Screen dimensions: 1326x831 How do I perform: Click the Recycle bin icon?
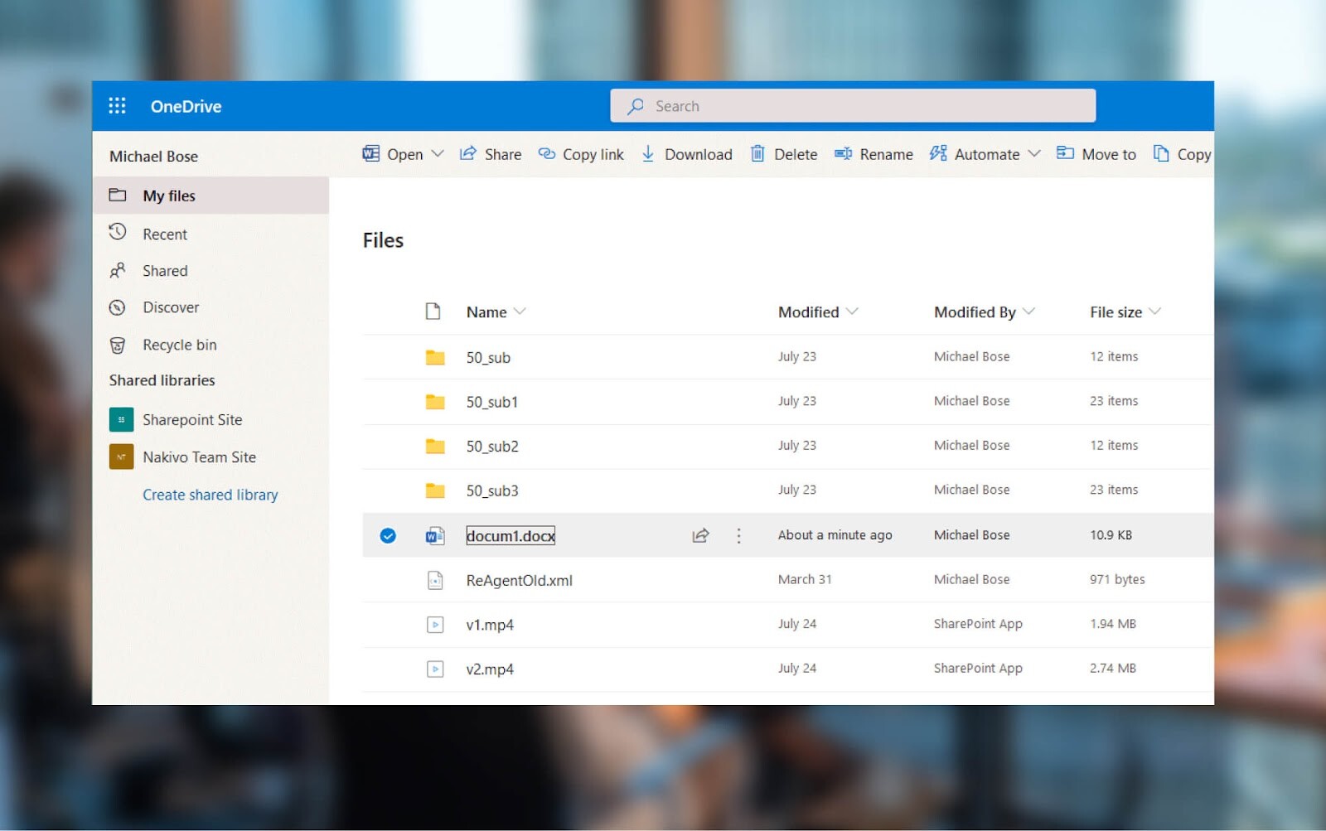click(x=118, y=345)
